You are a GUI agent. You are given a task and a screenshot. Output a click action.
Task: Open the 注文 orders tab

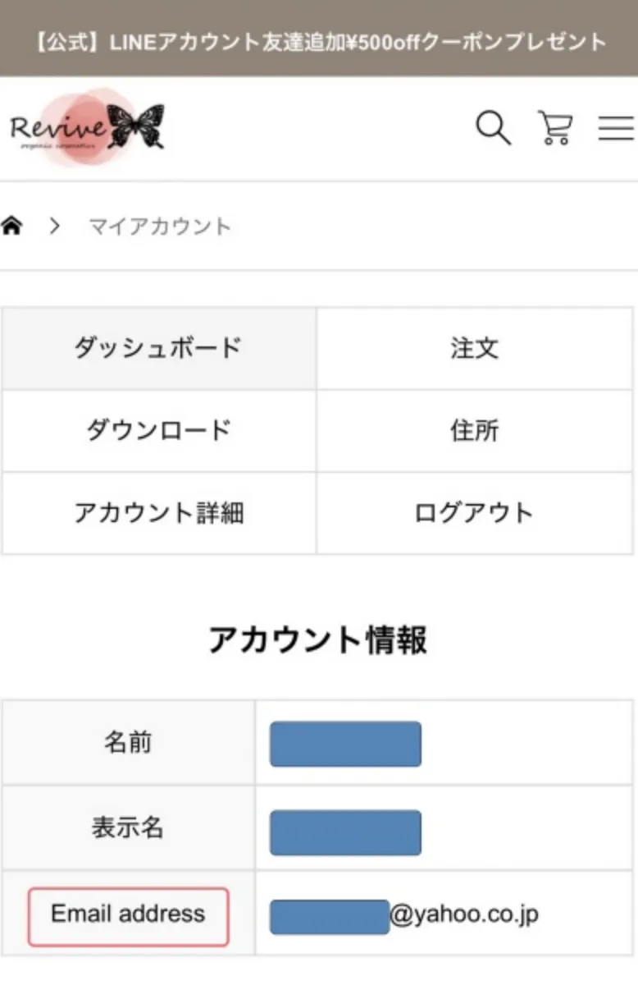(x=474, y=348)
